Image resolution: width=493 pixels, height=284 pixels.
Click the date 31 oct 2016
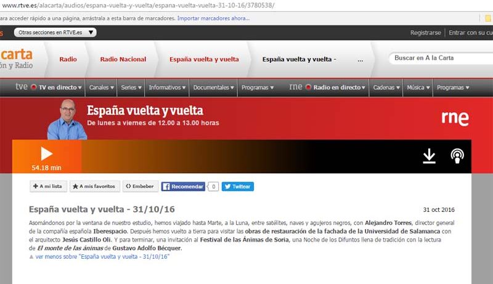(439, 210)
